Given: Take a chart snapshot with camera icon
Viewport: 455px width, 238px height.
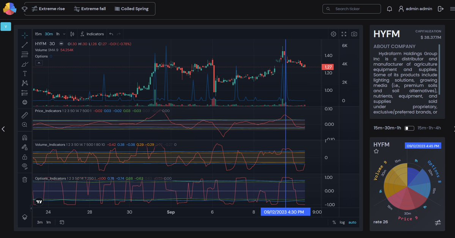Looking at the screenshot, I should 354,34.
